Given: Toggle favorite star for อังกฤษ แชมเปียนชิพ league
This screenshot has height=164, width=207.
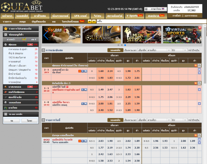Looking at the screenshot, I should 196,135.
